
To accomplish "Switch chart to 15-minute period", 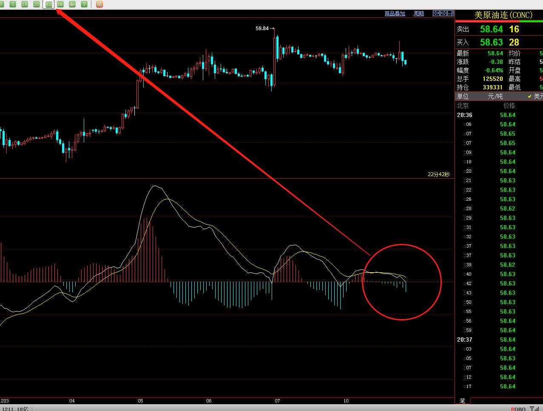I will pyautogui.click(x=25, y=4).
